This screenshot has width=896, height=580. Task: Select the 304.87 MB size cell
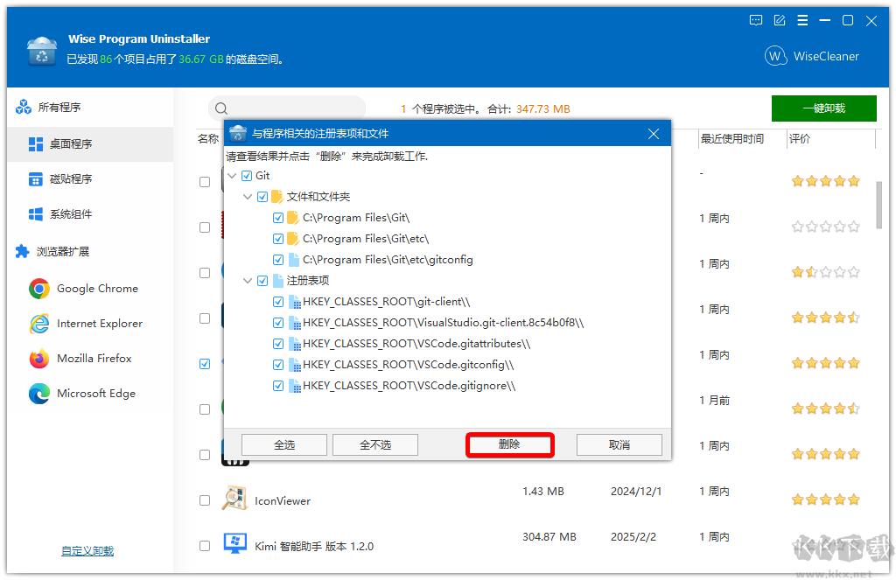coord(549,537)
